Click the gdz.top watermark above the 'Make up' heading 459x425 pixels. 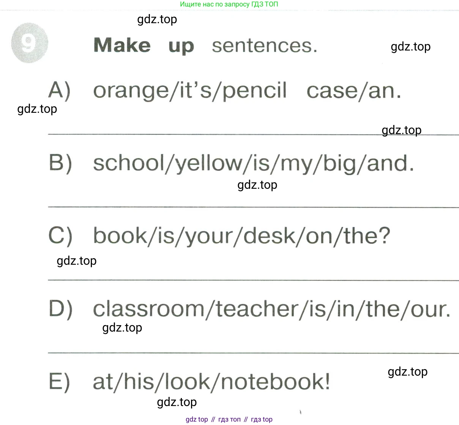click(x=157, y=19)
